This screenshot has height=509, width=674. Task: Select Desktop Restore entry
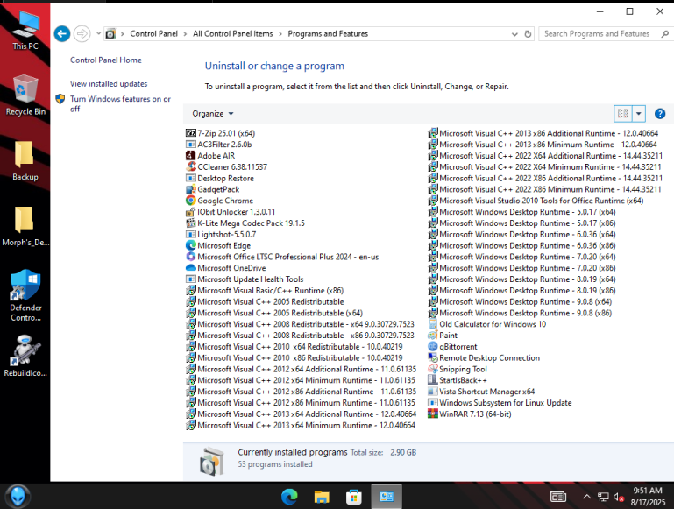[220, 178]
